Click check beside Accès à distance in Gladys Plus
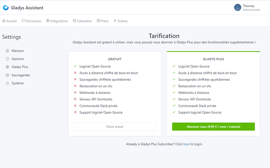Screen dimensions: 270x168 pos(174,73)
